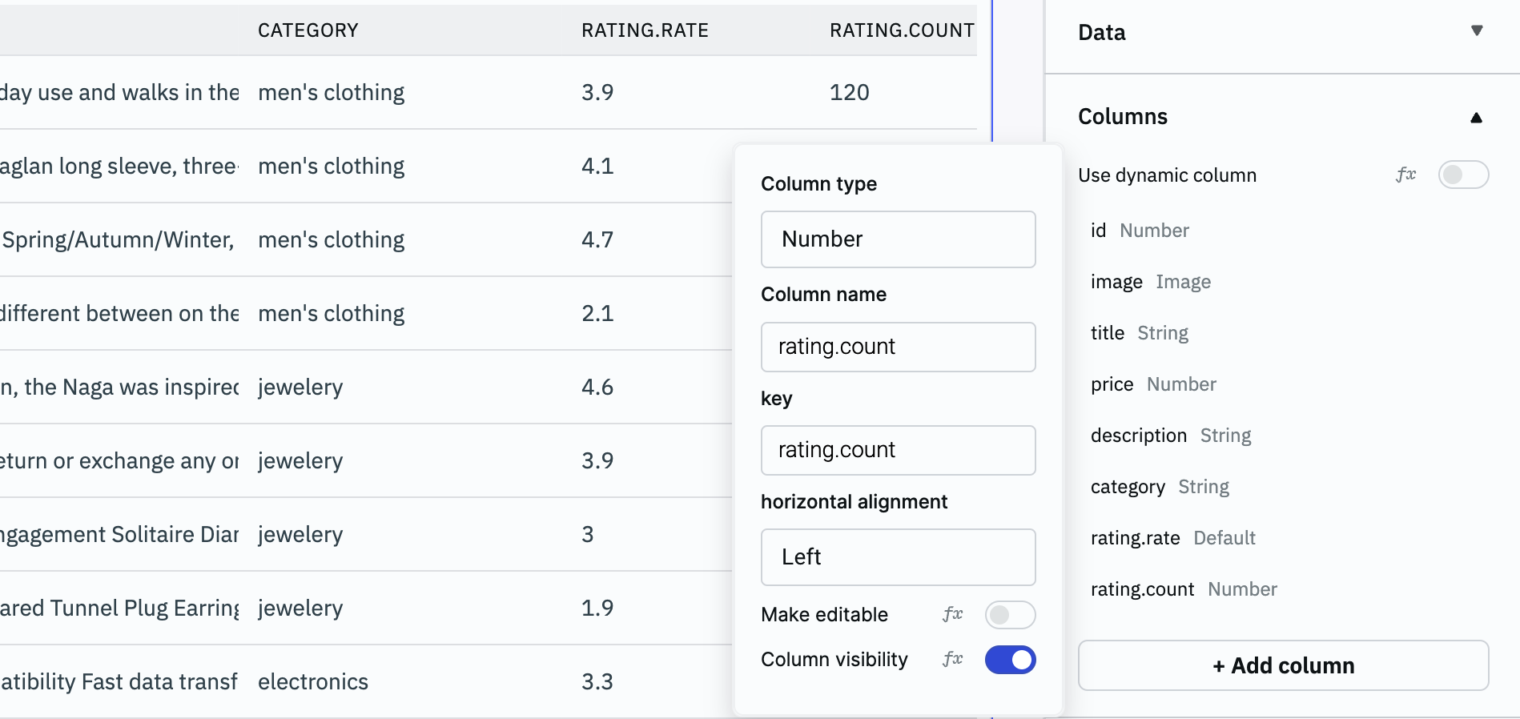This screenshot has height=719, width=1520.
Task: Collapse the Columns section arrow
Action: [1476, 118]
